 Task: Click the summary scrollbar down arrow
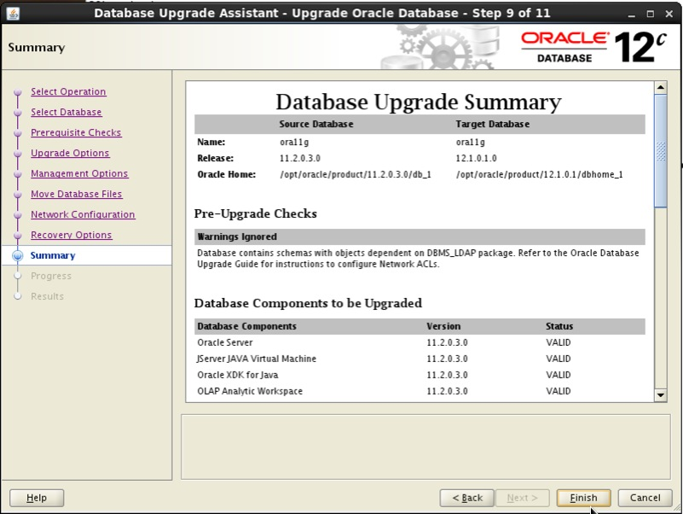(661, 395)
